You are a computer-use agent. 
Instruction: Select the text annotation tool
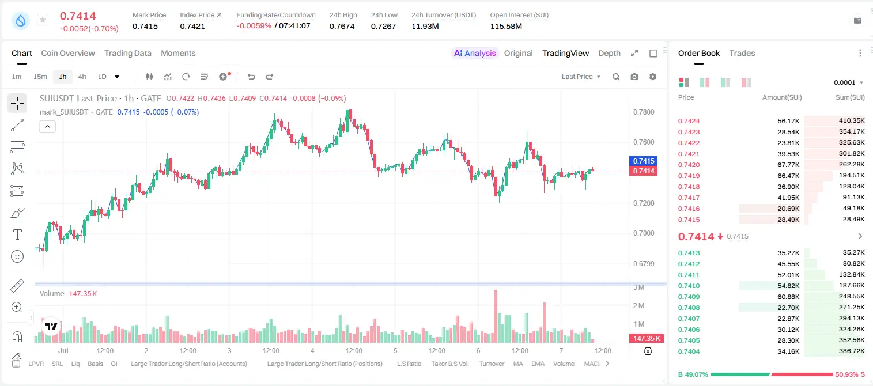17,234
